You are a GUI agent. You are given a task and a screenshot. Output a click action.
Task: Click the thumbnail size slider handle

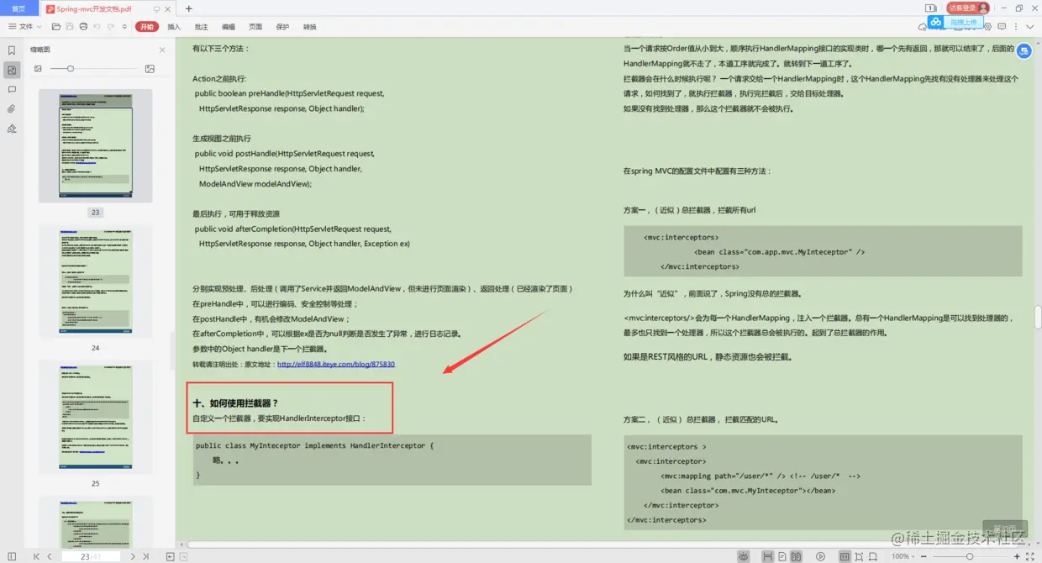coord(71,69)
